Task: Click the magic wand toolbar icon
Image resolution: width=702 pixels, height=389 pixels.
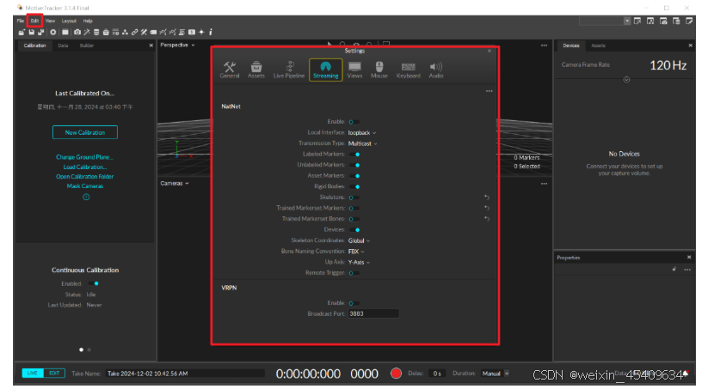Action: 87,32
